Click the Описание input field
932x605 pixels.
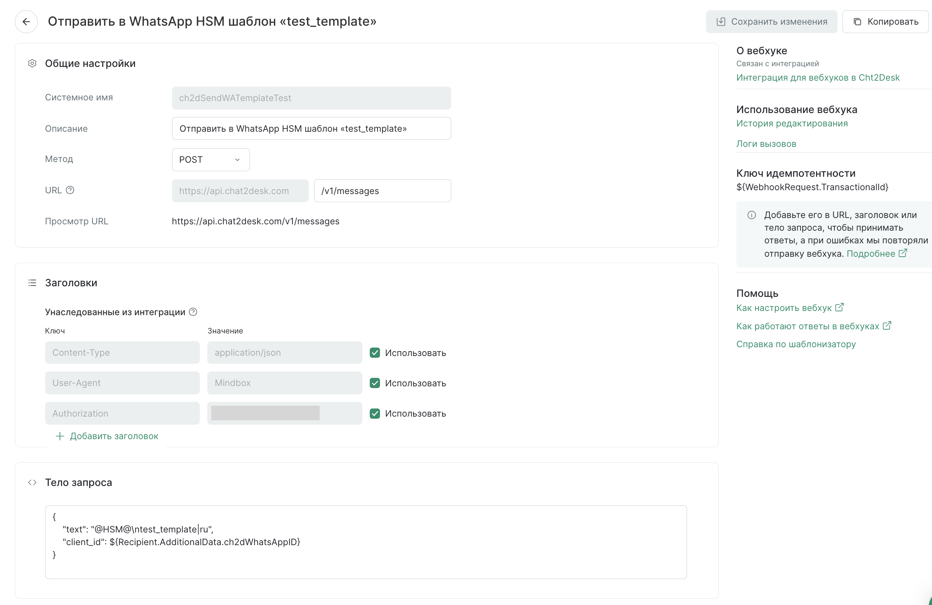pos(311,128)
